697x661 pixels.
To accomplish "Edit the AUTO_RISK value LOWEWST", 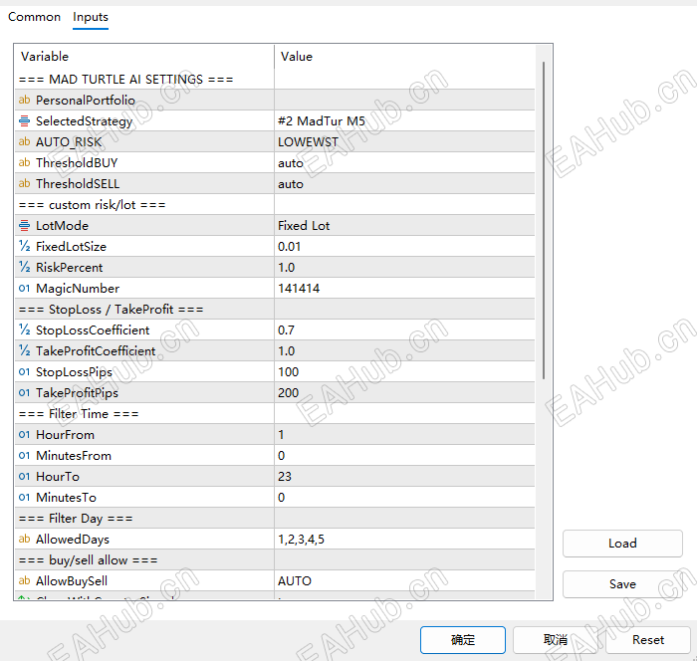I will pos(404,141).
